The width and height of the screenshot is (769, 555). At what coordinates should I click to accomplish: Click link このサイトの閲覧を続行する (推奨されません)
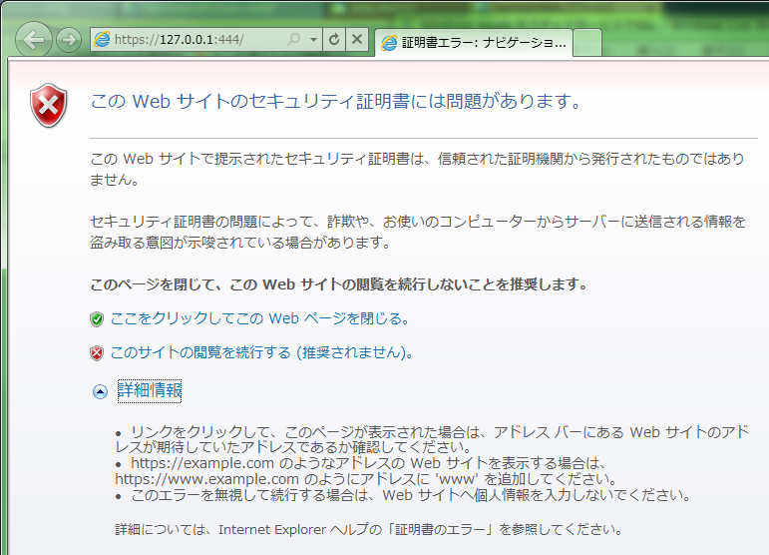(261, 352)
